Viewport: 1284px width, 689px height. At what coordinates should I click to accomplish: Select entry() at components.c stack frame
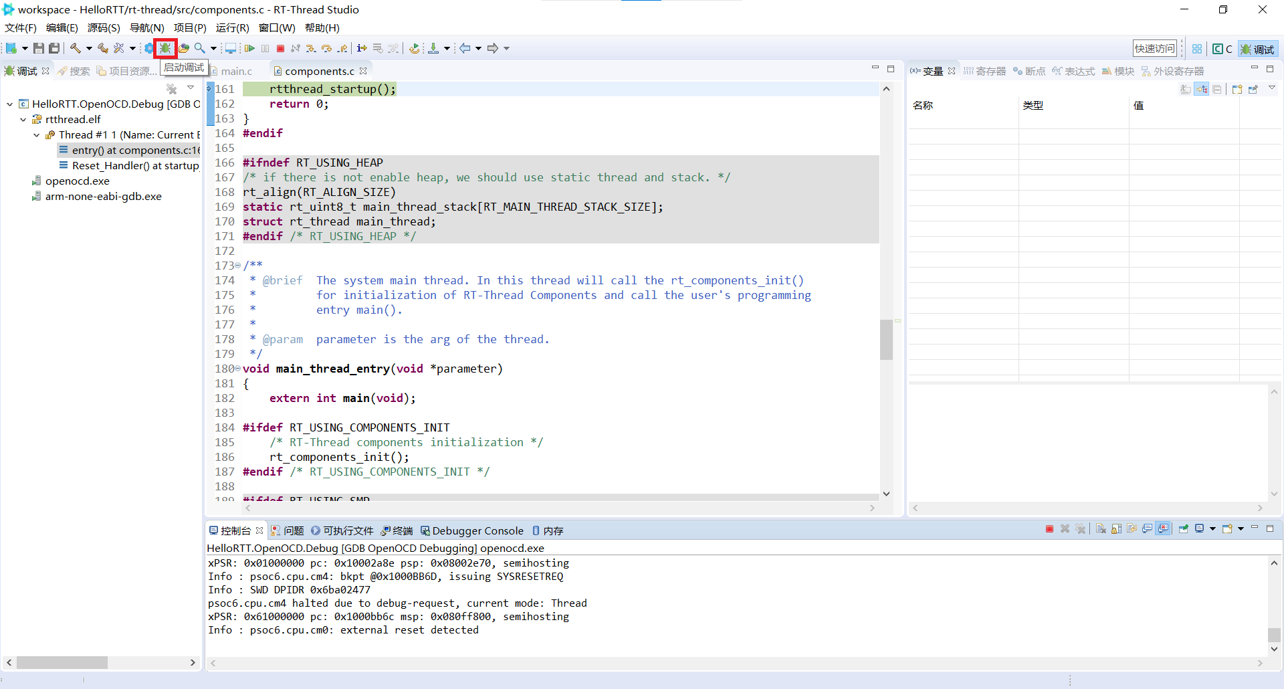point(130,150)
